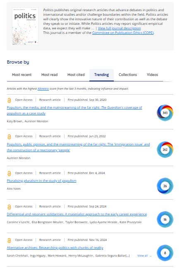This screenshot has height=274, width=180.
Task: Click author Caroline V Leicht
Action: click(18, 222)
